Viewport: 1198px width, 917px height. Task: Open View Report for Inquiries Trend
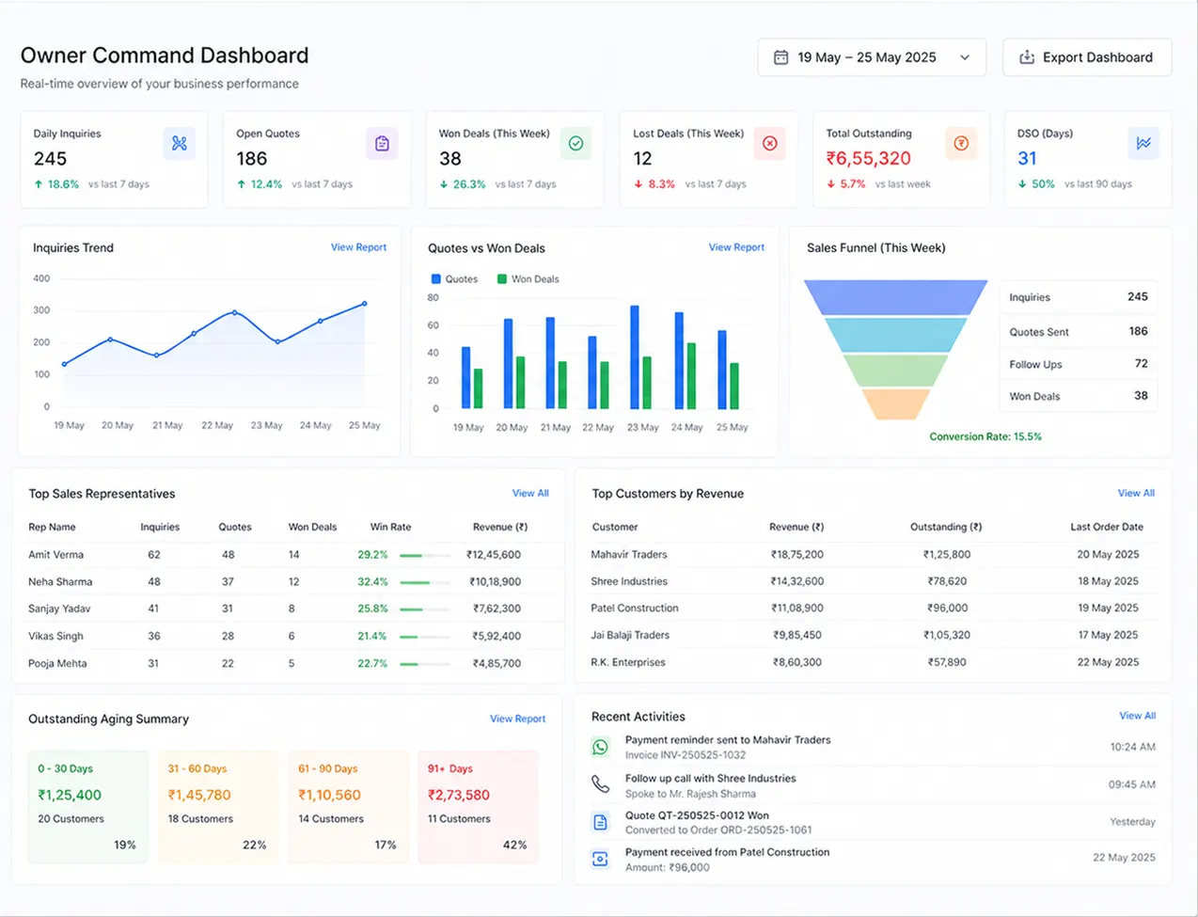pyautogui.click(x=358, y=247)
